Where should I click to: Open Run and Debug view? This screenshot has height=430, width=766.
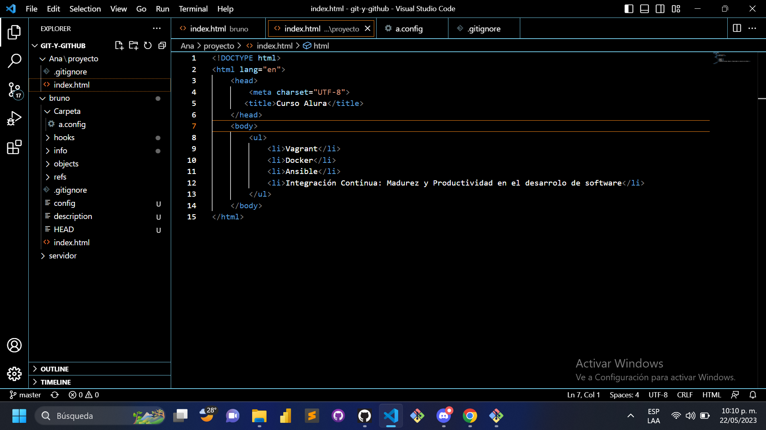coord(14,119)
